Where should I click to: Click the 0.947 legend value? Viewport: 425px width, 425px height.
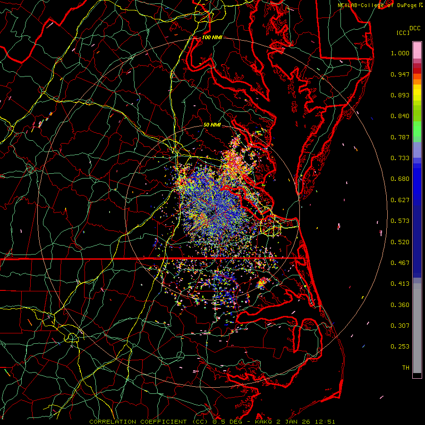click(x=400, y=74)
